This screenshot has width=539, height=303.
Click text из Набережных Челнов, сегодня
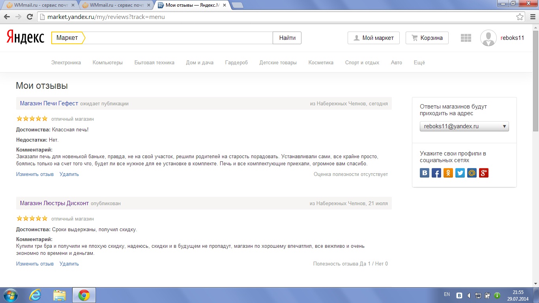(x=349, y=103)
